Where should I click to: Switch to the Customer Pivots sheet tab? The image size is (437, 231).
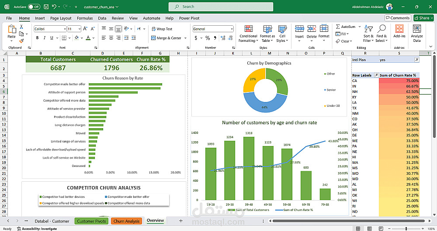pos(91,221)
